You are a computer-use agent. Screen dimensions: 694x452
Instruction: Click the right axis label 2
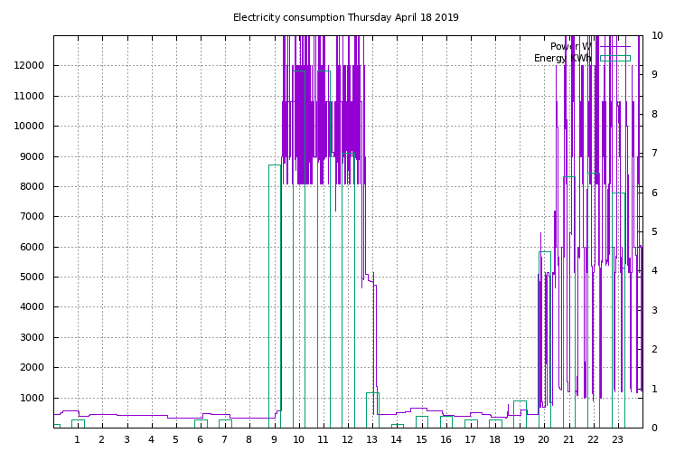tap(654, 349)
